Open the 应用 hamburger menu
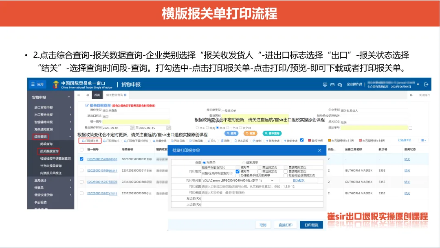This screenshot has height=248, width=440. pyautogui.click(x=37, y=84)
